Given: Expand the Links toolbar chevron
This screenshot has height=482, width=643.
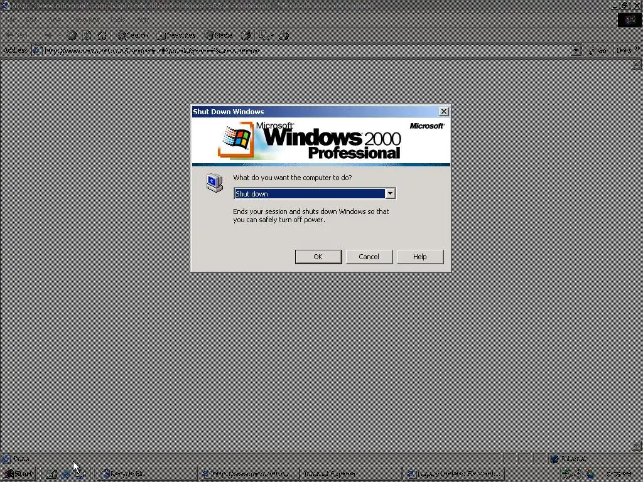Looking at the screenshot, I should pyautogui.click(x=637, y=48).
